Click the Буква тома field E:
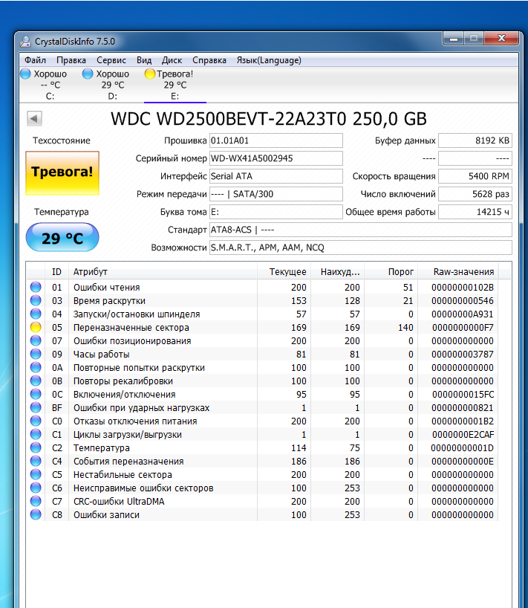This screenshot has height=608, width=528. click(x=276, y=212)
